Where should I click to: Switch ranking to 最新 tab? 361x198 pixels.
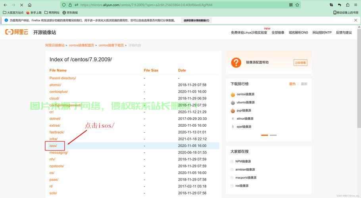pos(304,84)
